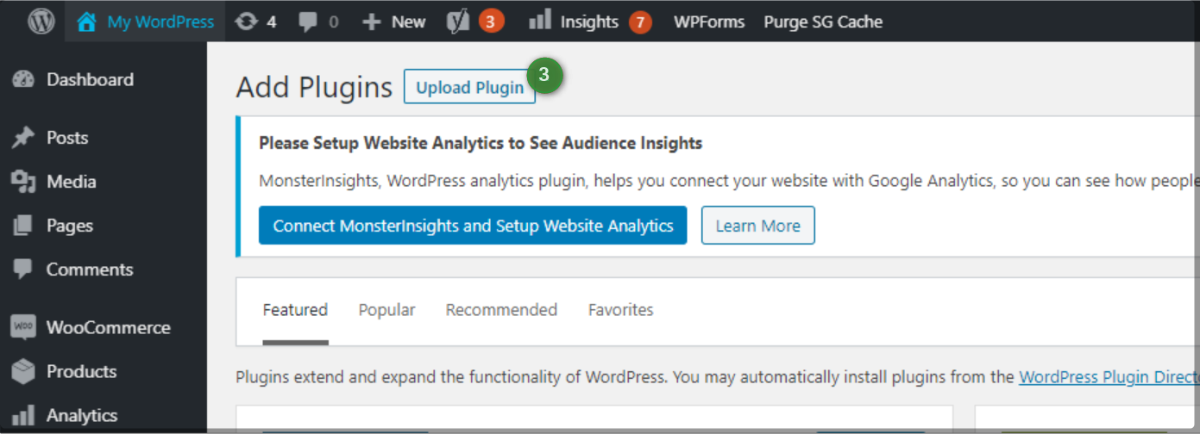Select the Recommended tab

tap(501, 310)
